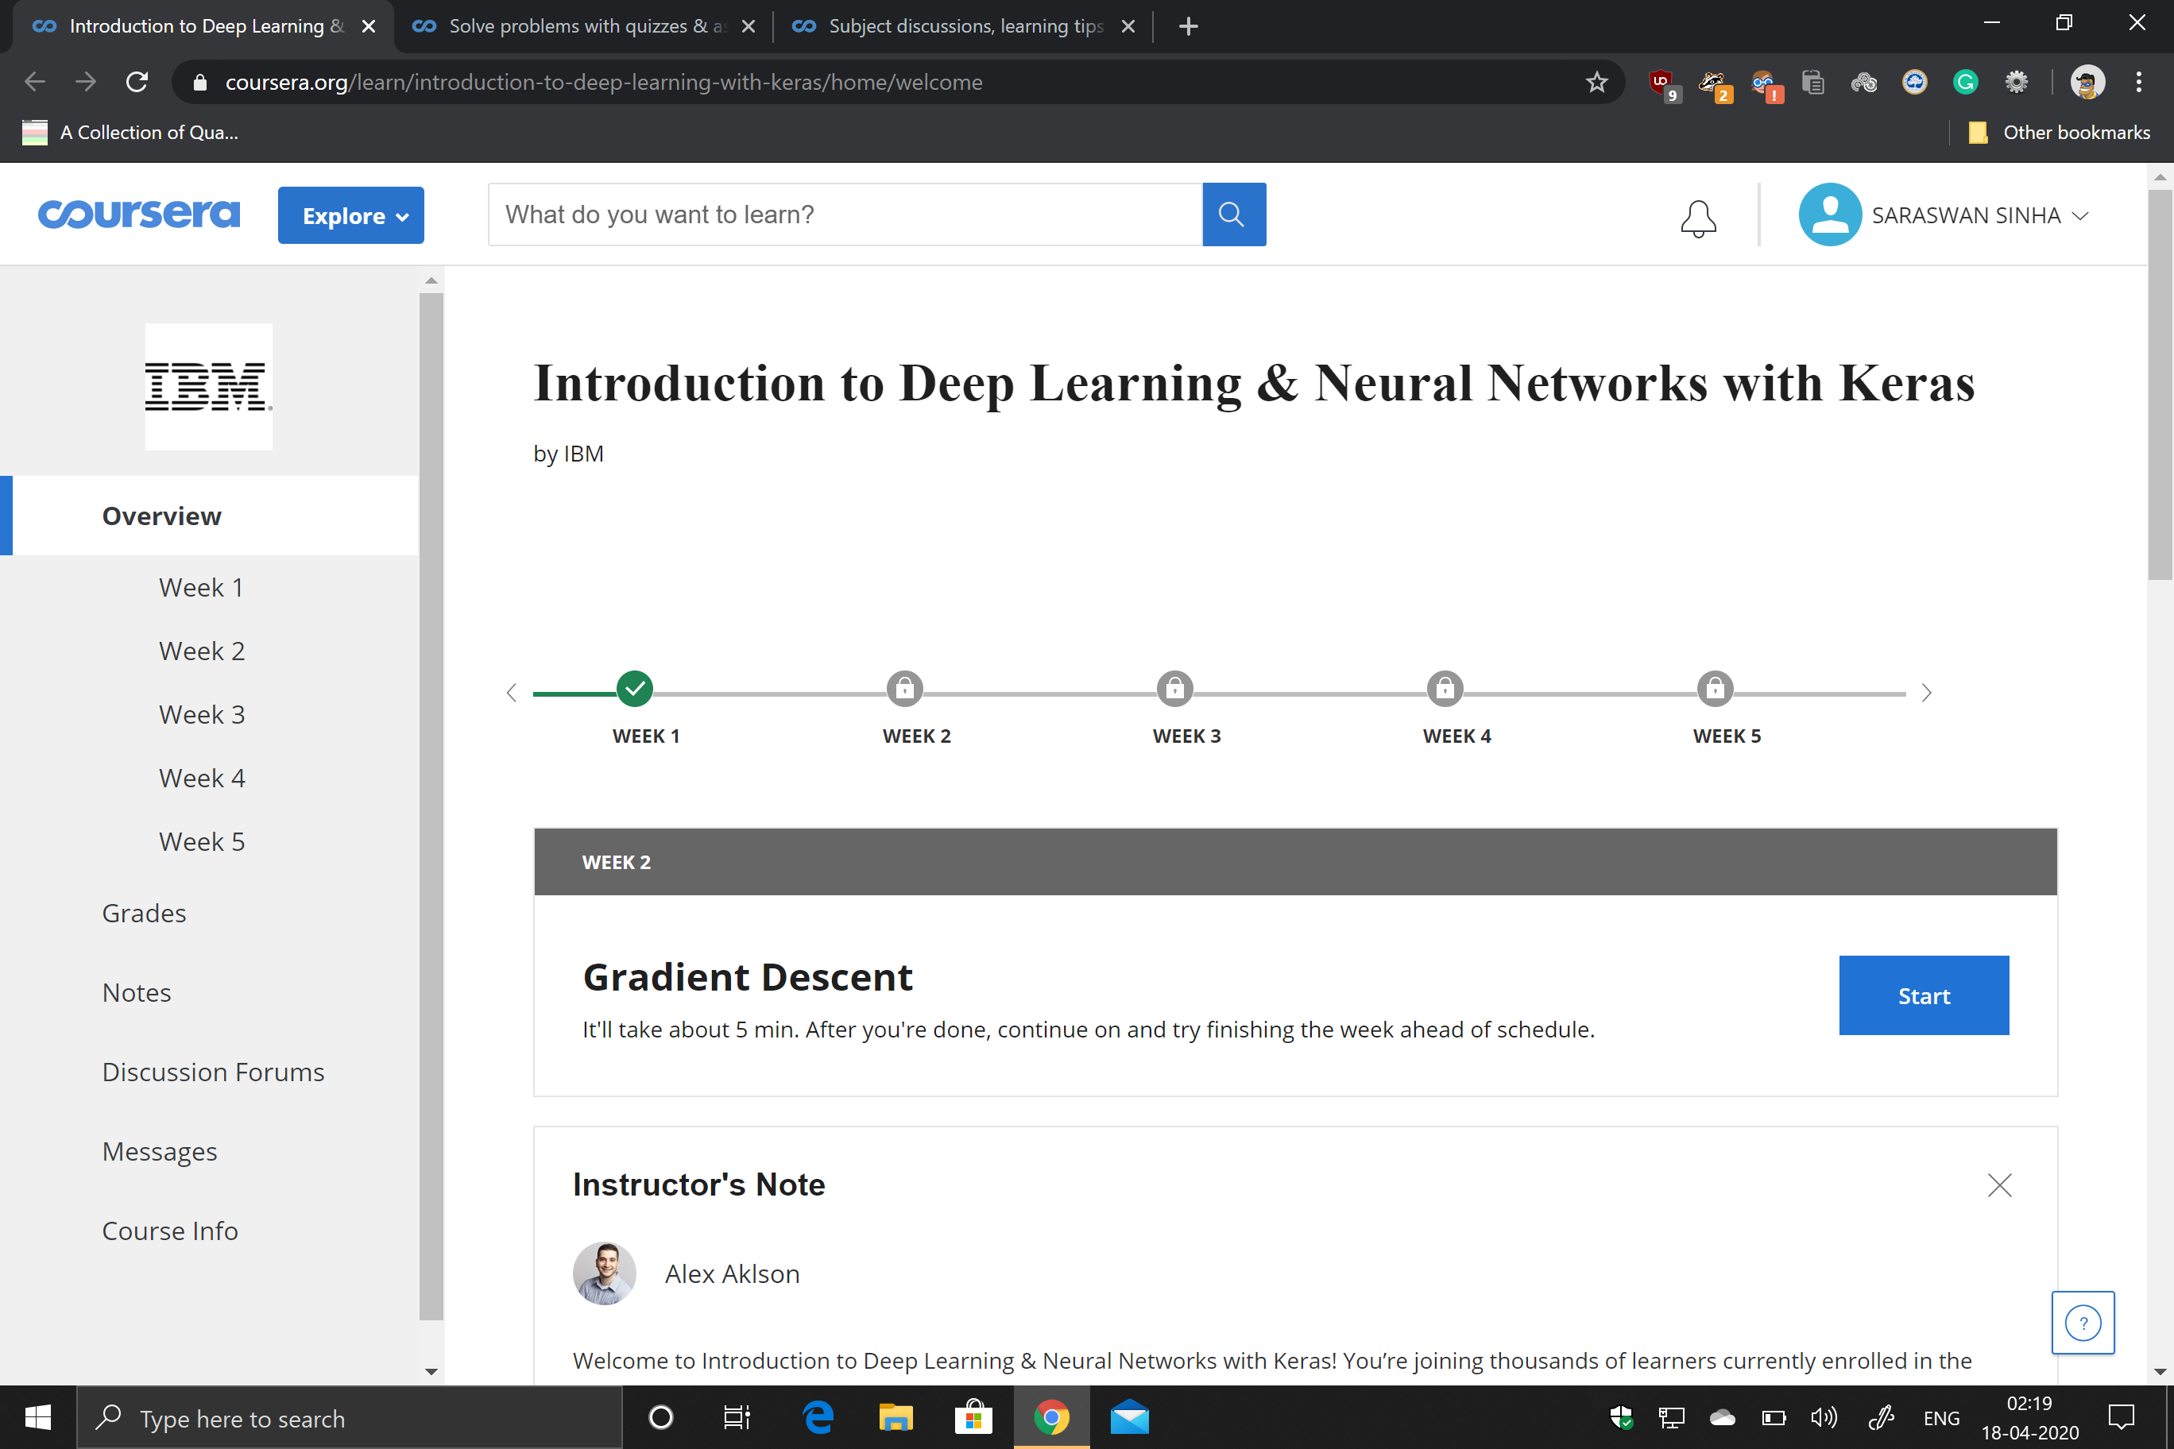Click the IBM logo in sidebar
Image resolution: width=2174 pixels, height=1449 pixels.
(x=209, y=386)
